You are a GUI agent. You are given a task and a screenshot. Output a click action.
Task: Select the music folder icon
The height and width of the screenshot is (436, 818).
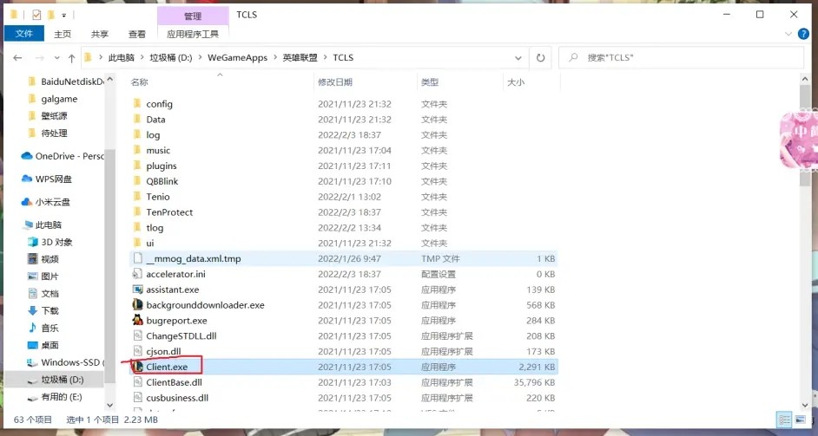[x=137, y=150]
